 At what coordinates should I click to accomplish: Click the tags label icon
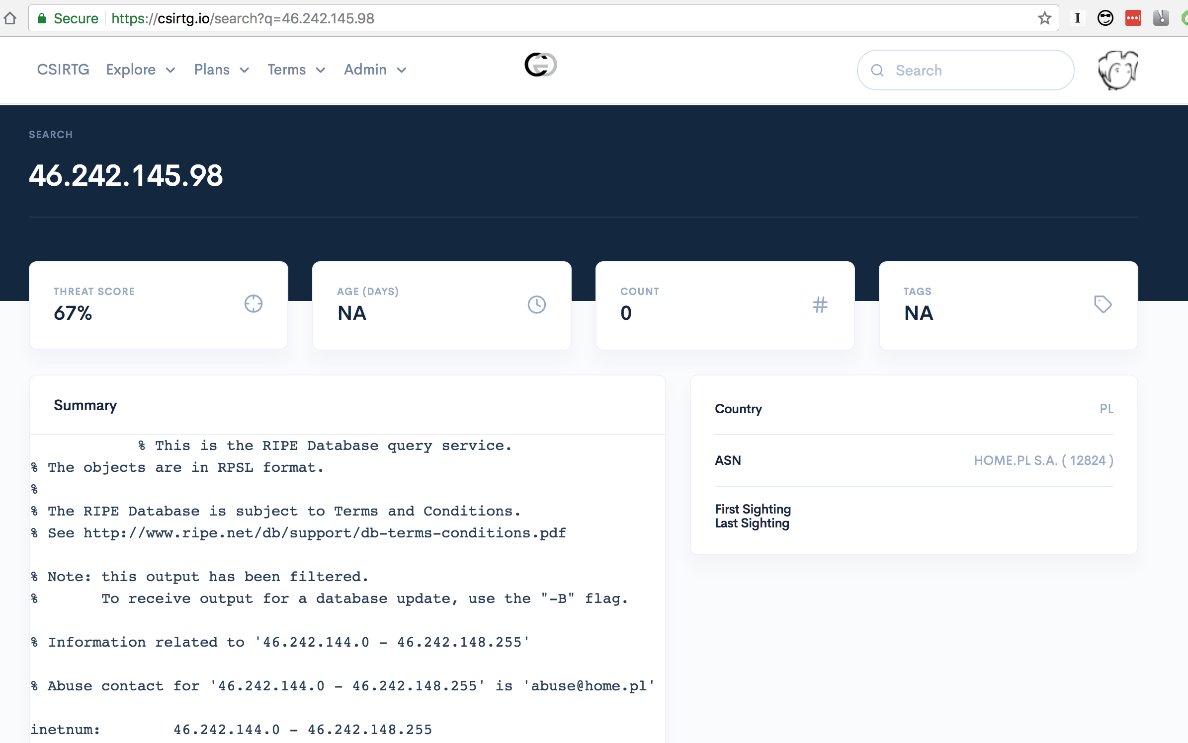[x=1103, y=304]
